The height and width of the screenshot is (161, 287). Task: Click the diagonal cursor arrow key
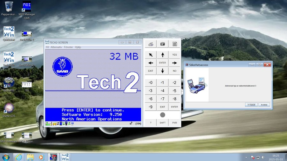click(151, 55)
